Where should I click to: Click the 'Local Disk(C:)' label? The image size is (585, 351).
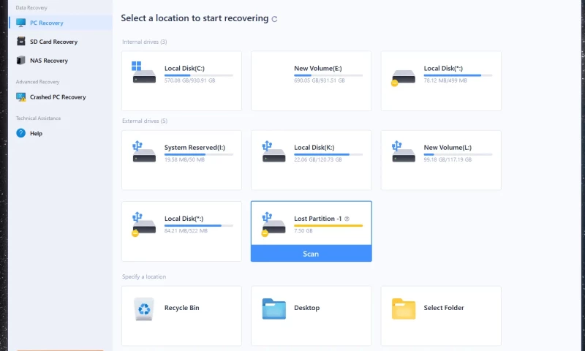pos(185,68)
